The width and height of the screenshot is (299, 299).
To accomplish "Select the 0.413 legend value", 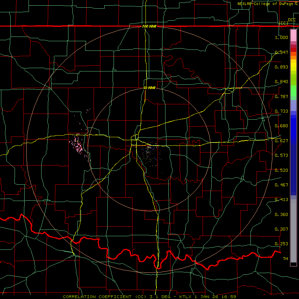I will [281, 200].
